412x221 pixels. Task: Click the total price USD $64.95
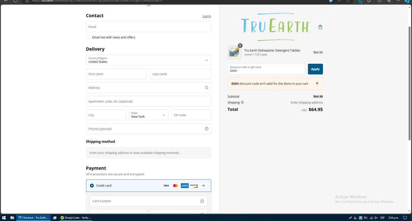pos(312,110)
